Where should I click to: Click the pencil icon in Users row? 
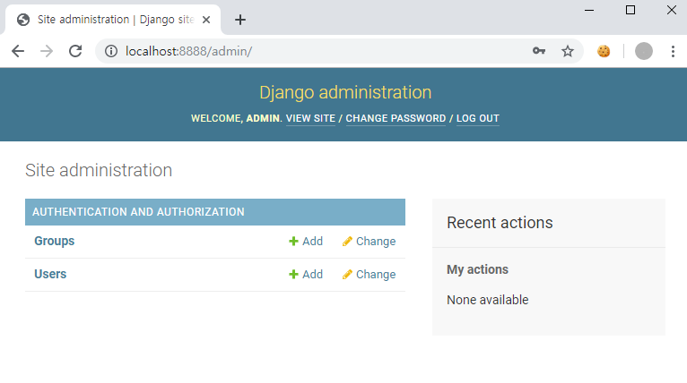point(347,275)
